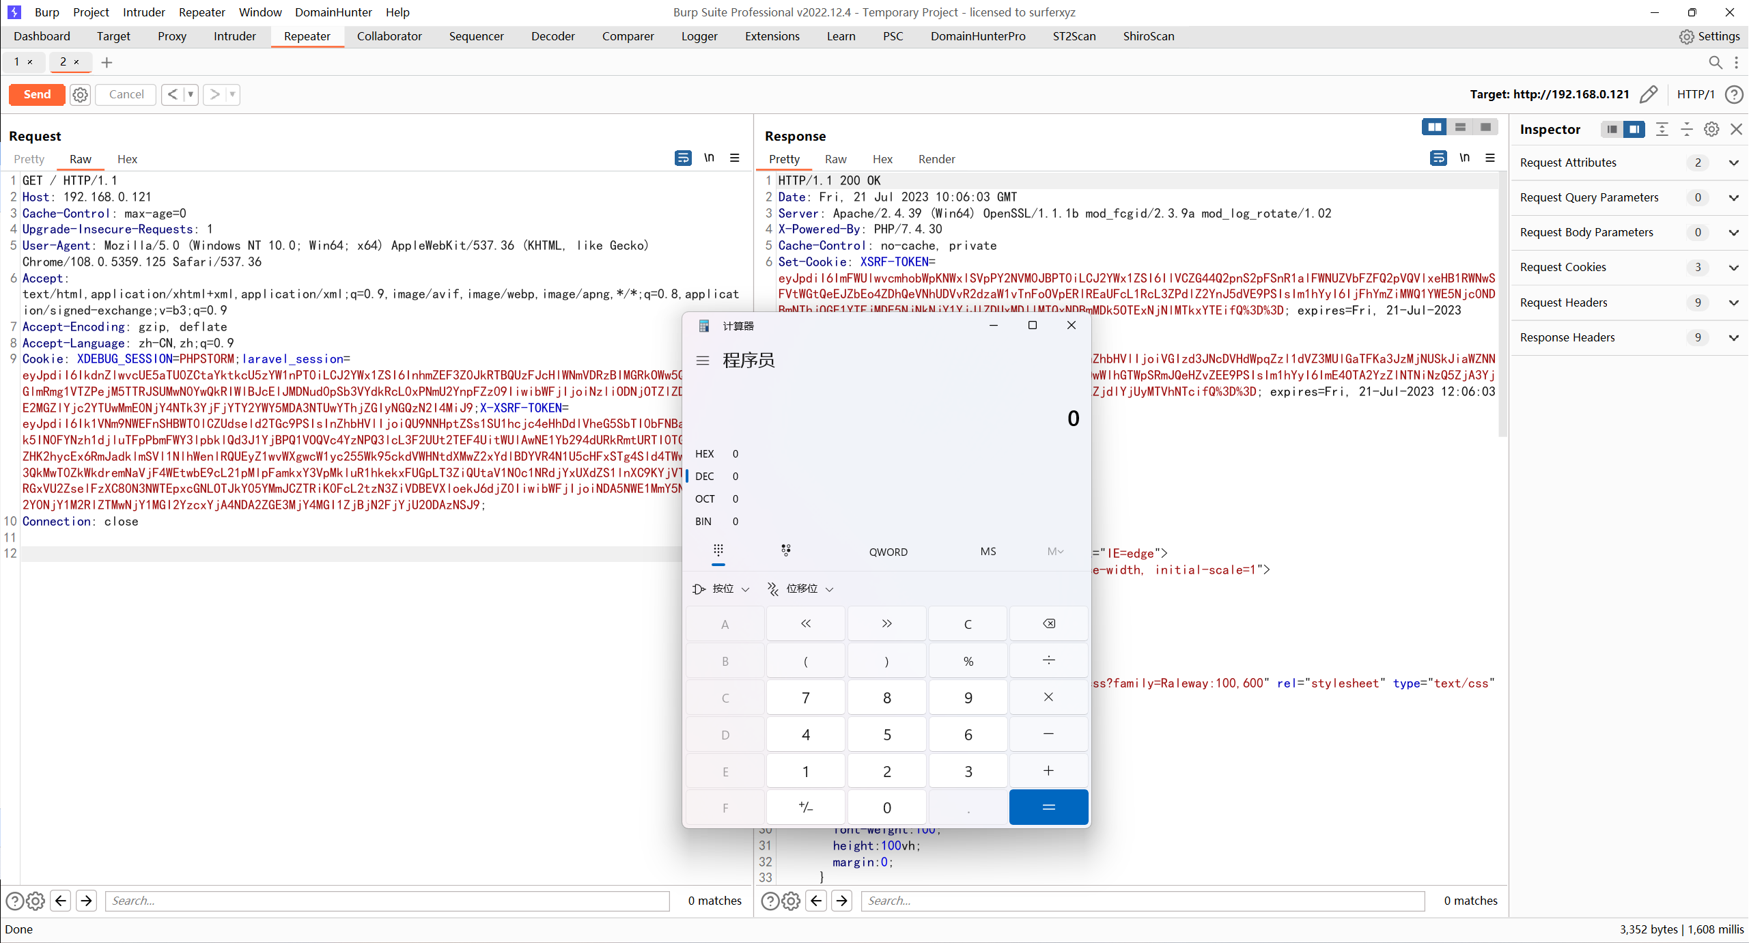This screenshot has height=943, width=1749.
Task: Open the calculator hamburger navigation menu
Action: pos(703,361)
